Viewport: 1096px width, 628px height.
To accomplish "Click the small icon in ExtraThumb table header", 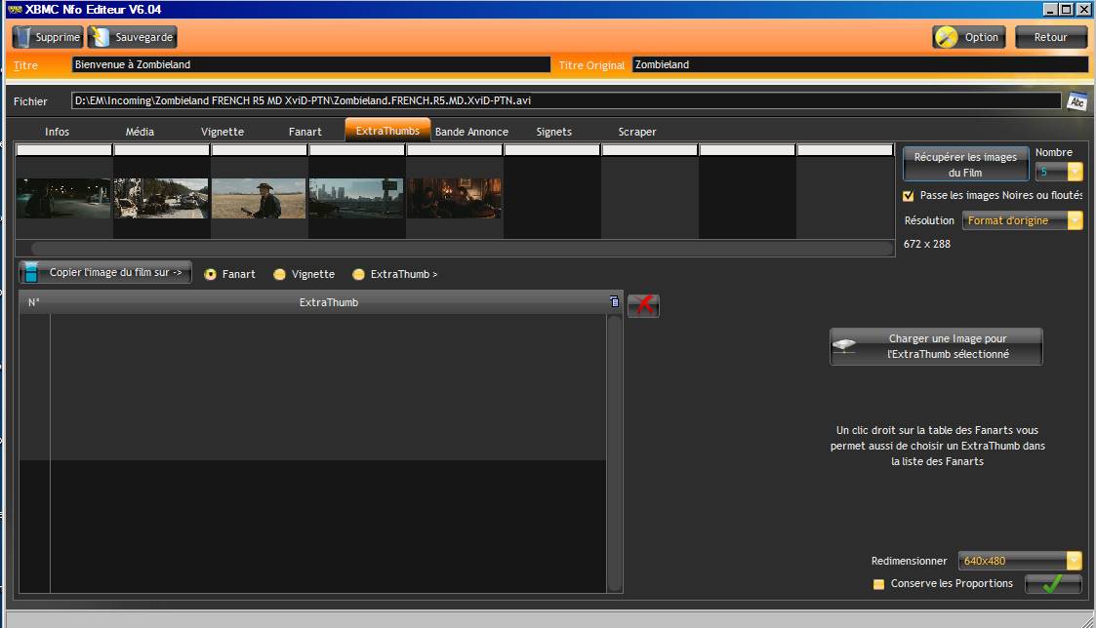I will pos(614,302).
